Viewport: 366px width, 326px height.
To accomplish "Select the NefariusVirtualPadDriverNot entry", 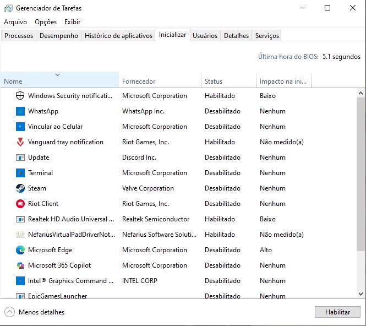I will tap(72, 235).
